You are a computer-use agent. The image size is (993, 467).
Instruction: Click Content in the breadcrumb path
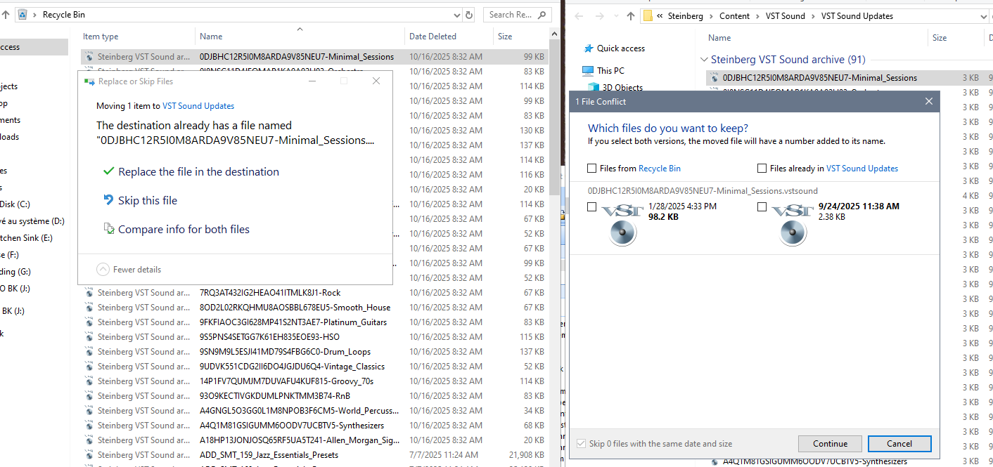[734, 16]
